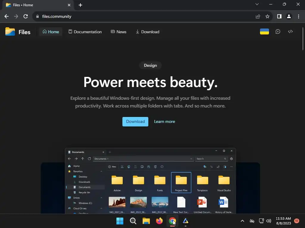Open the Documentation nav tab
The height and width of the screenshot is (228, 305).
pyautogui.click(x=85, y=32)
